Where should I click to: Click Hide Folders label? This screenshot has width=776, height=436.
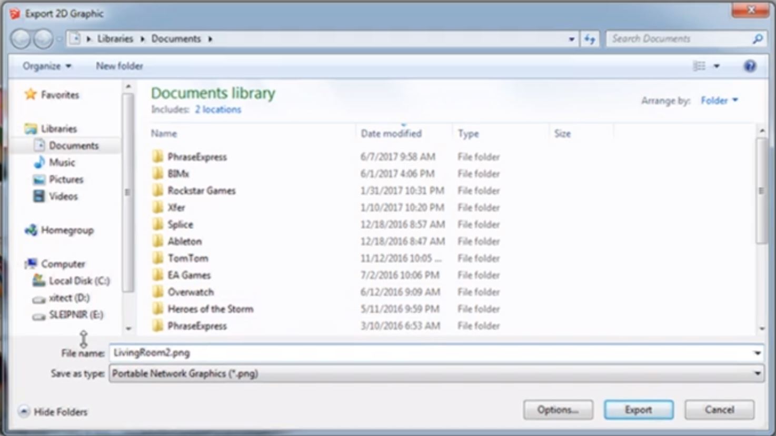[x=61, y=412]
